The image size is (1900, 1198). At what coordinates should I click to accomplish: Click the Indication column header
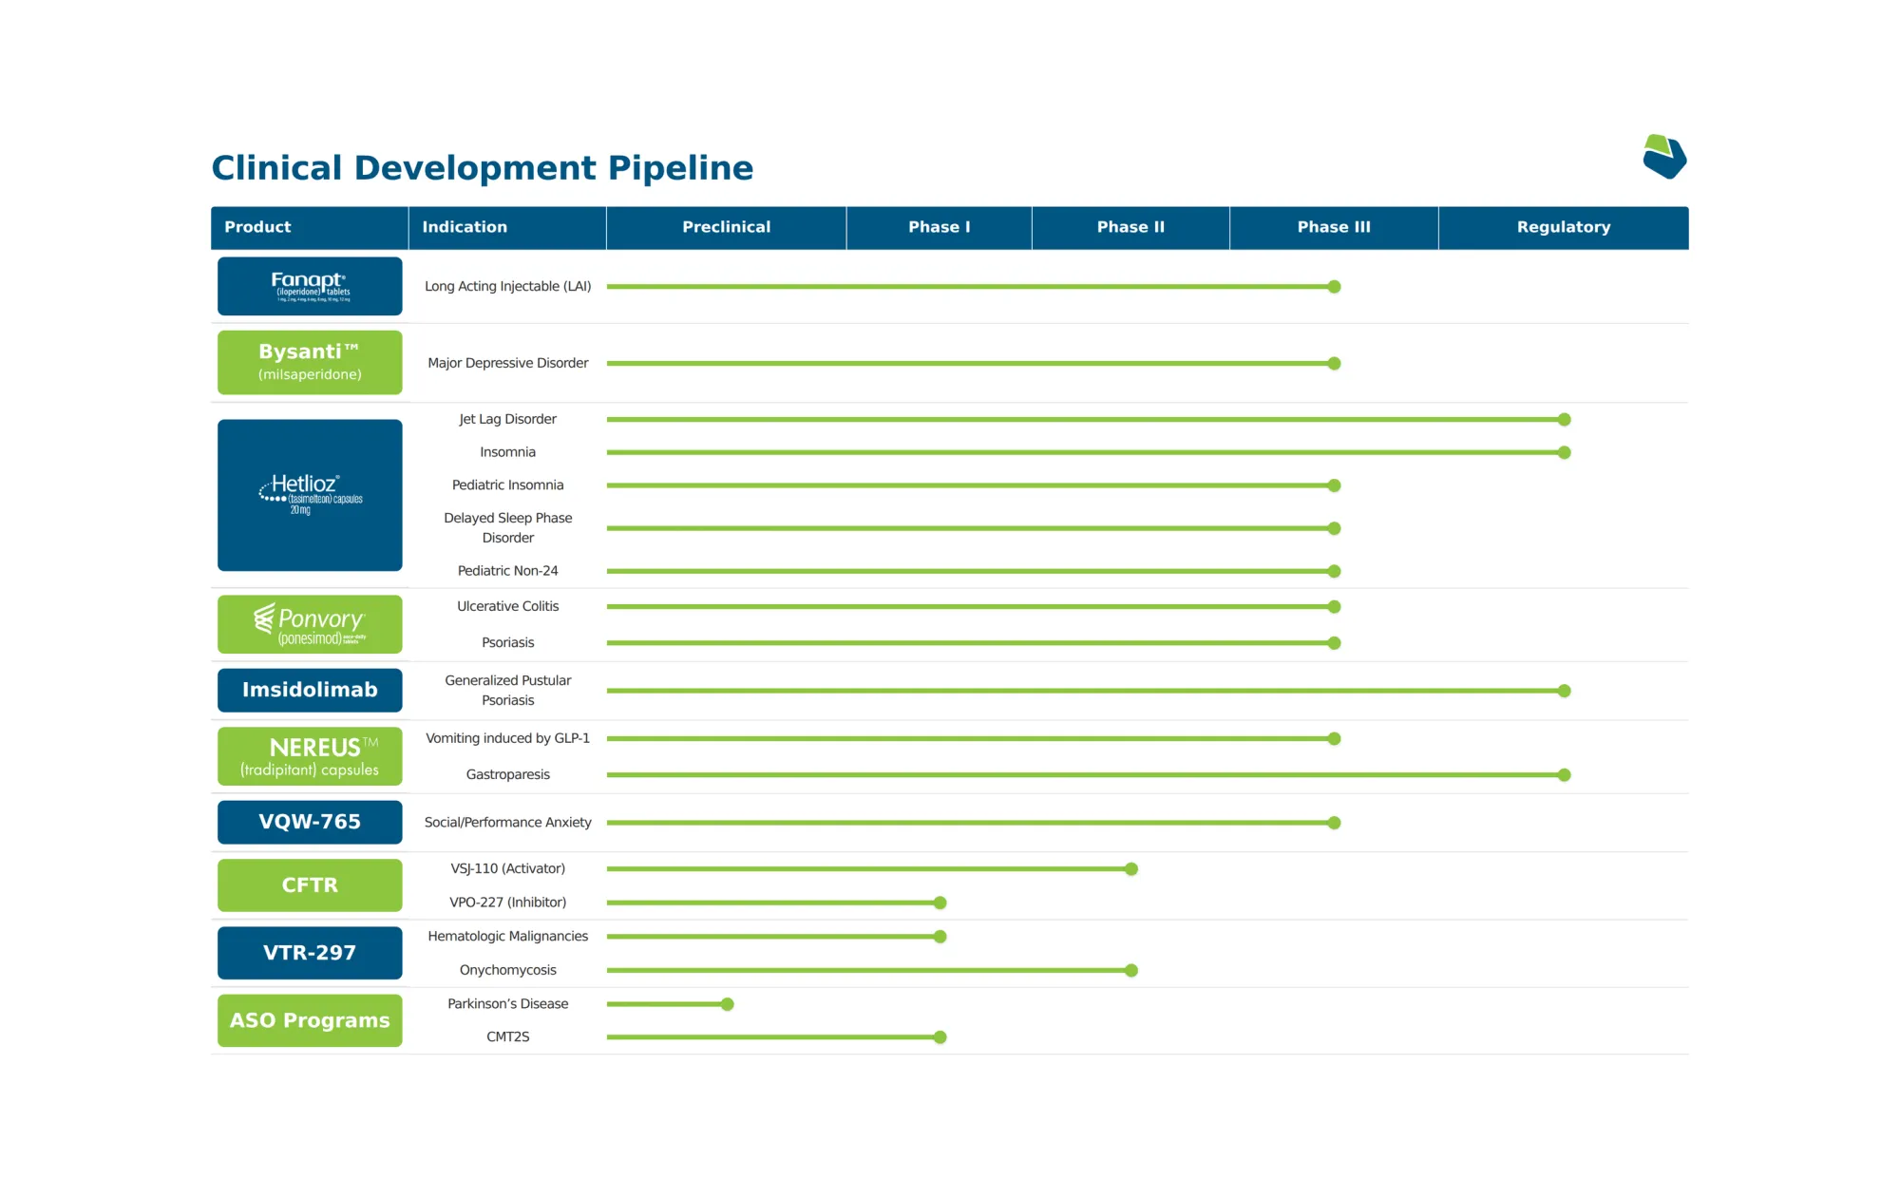coord(507,228)
